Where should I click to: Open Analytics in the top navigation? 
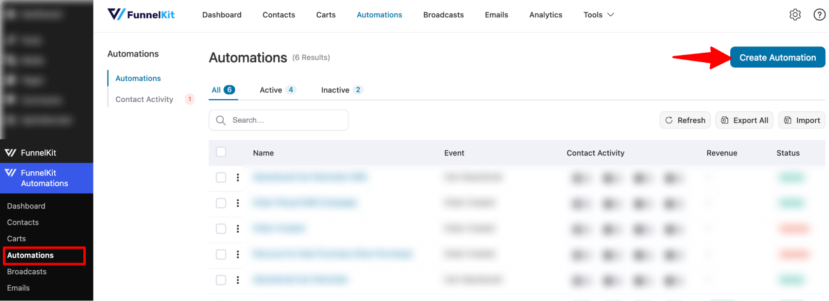point(546,15)
